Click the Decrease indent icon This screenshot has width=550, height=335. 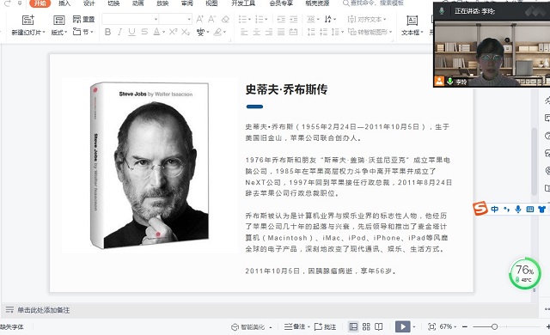(281, 19)
